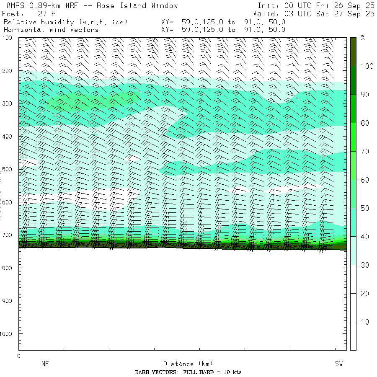The image size is (377, 377).
Task: Click the 200 pressure axis label
Action: (x=7, y=71)
